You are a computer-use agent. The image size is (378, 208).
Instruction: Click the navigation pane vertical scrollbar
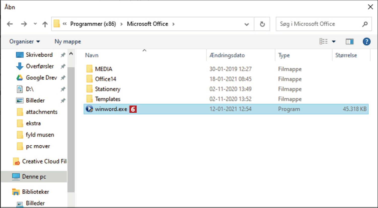tap(71, 126)
